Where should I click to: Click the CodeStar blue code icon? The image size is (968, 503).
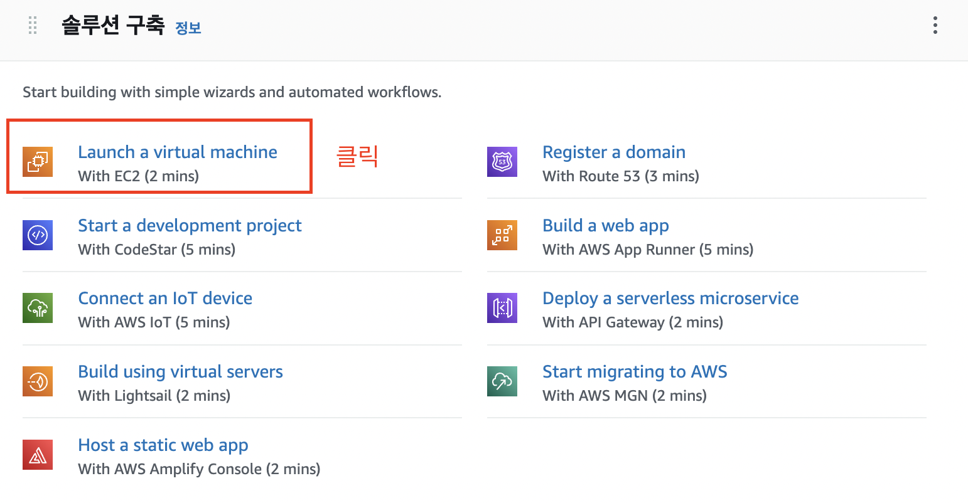click(38, 235)
